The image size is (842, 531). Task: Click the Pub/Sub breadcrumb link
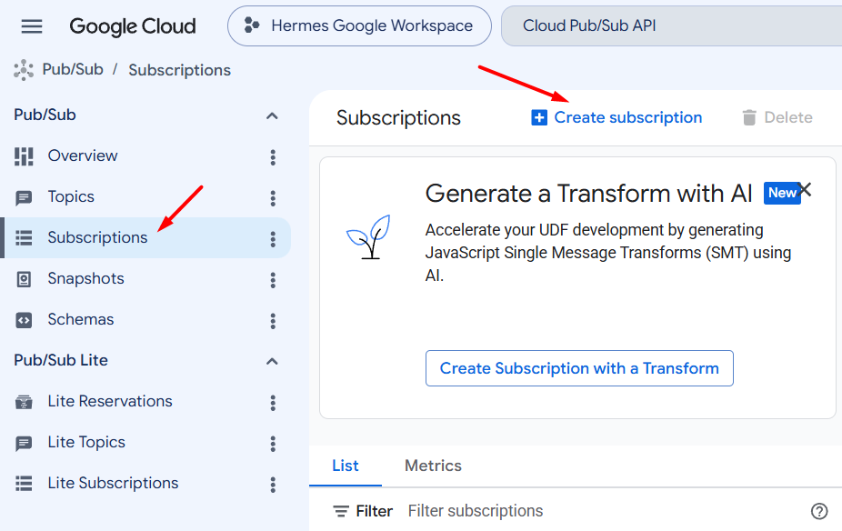tap(73, 70)
